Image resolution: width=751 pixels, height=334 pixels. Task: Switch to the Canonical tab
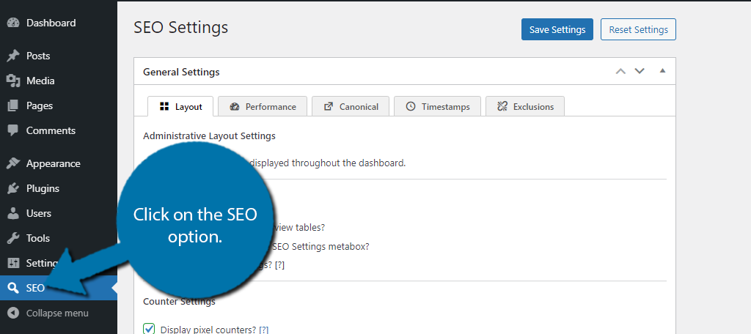click(x=351, y=106)
